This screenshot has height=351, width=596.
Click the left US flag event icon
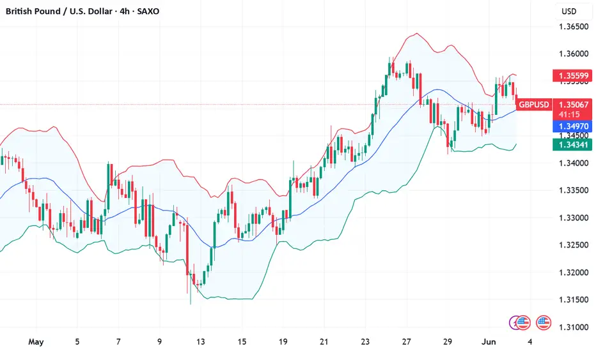[x=523, y=323]
